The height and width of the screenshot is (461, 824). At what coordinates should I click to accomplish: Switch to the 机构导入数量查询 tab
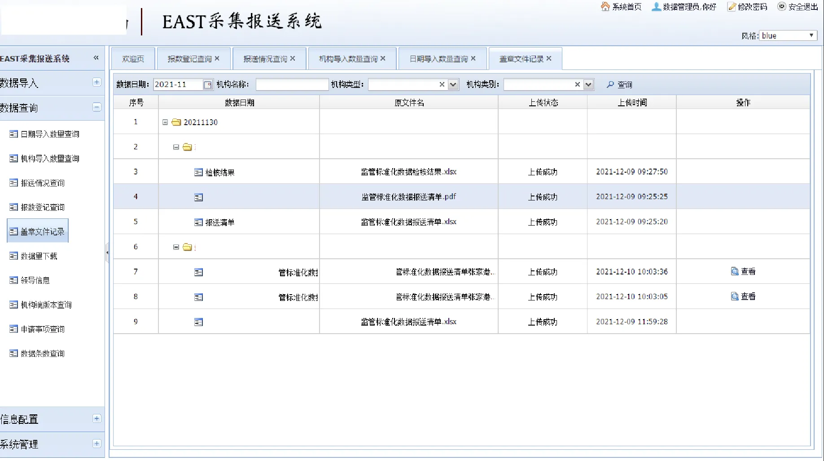[x=348, y=59]
